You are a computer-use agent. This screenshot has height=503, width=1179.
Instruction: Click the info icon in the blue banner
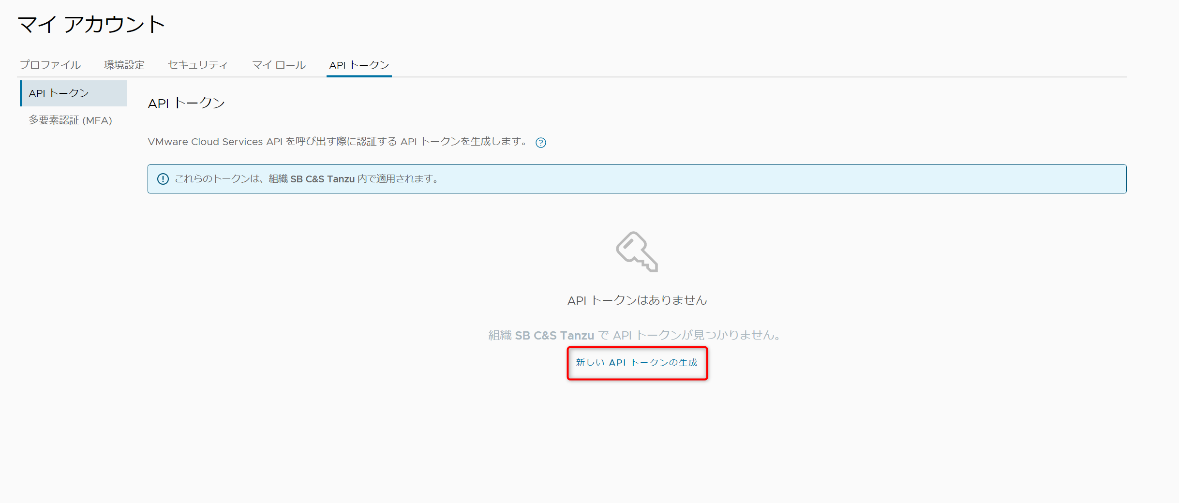point(163,179)
